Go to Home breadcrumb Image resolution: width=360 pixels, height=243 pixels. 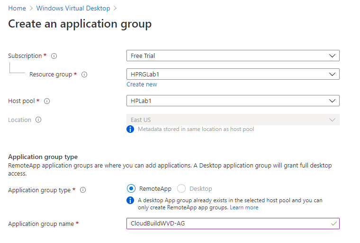click(17, 8)
